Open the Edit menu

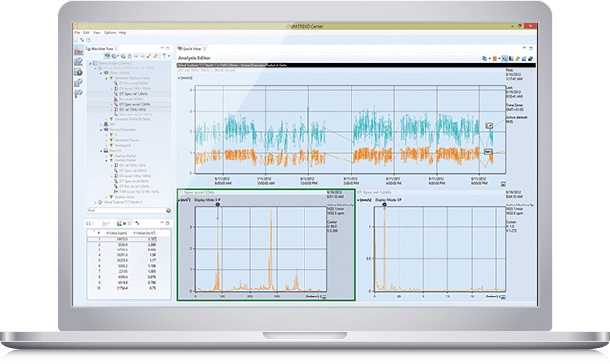[86, 33]
